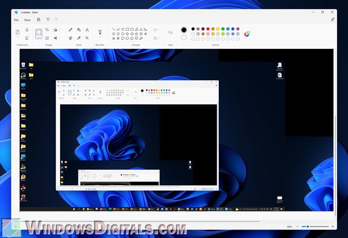Pick the Eraser tool

pyautogui.click(x=71, y=38)
